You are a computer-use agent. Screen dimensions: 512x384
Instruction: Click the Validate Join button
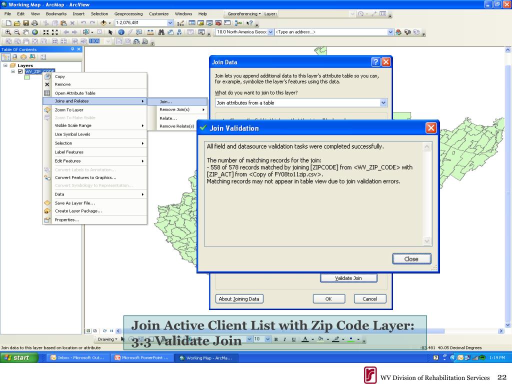348,278
